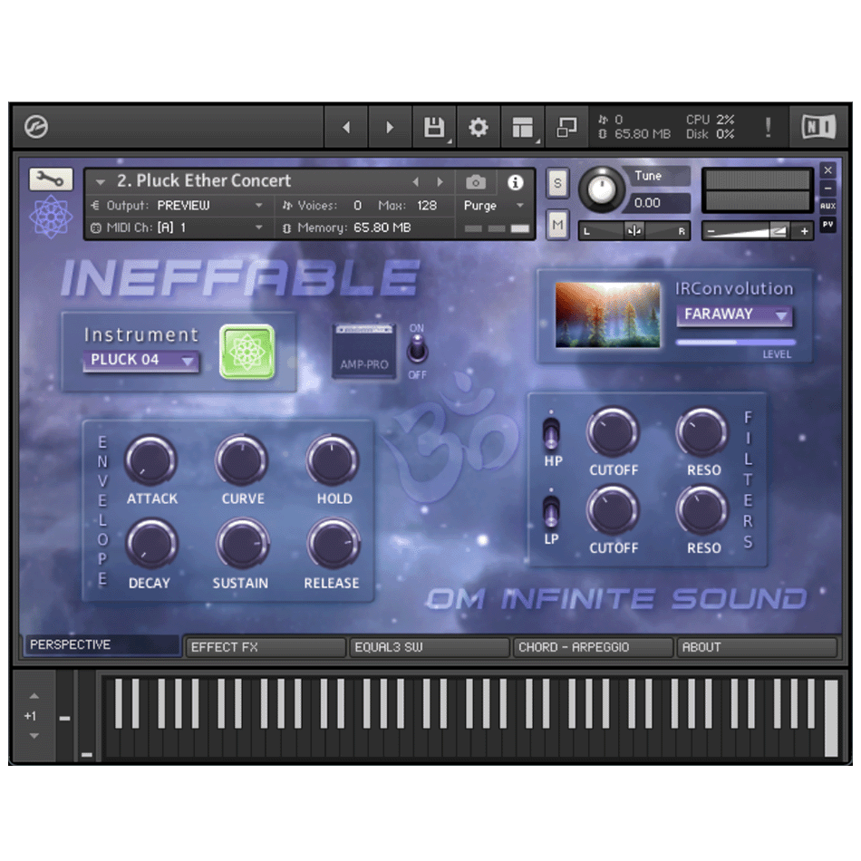Open the Pluck Ether Concert instrument name dropdown
The width and height of the screenshot is (861, 861).
[x=100, y=182]
